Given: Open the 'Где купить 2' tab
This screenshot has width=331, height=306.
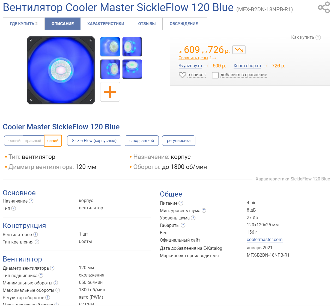Looking at the screenshot, I should (24, 24).
